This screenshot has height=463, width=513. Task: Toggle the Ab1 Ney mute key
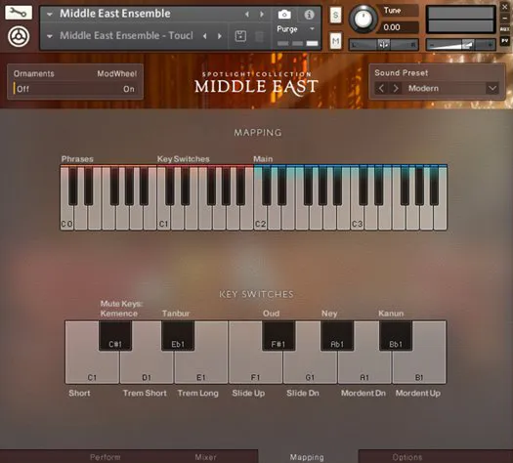(x=337, y=336)
